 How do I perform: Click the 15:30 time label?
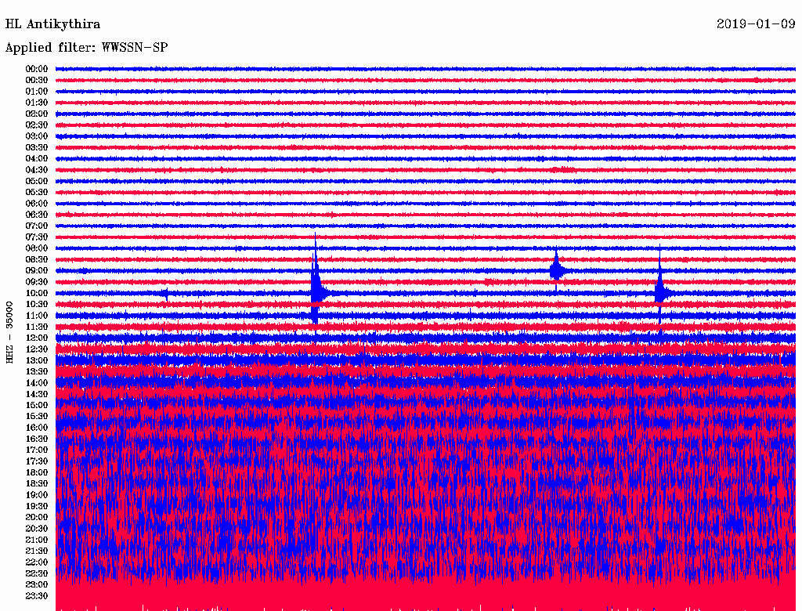tap(37, 416)
